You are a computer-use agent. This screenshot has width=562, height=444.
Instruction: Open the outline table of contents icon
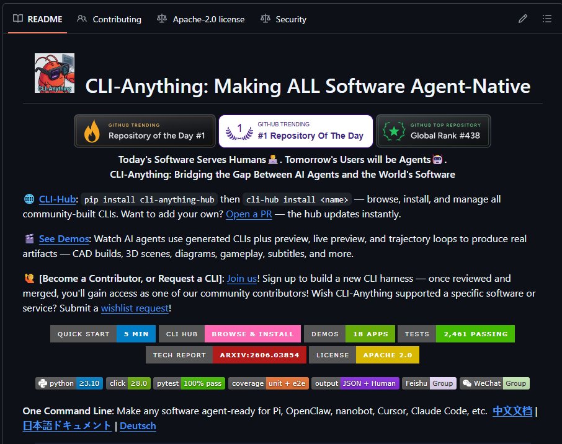547,19
